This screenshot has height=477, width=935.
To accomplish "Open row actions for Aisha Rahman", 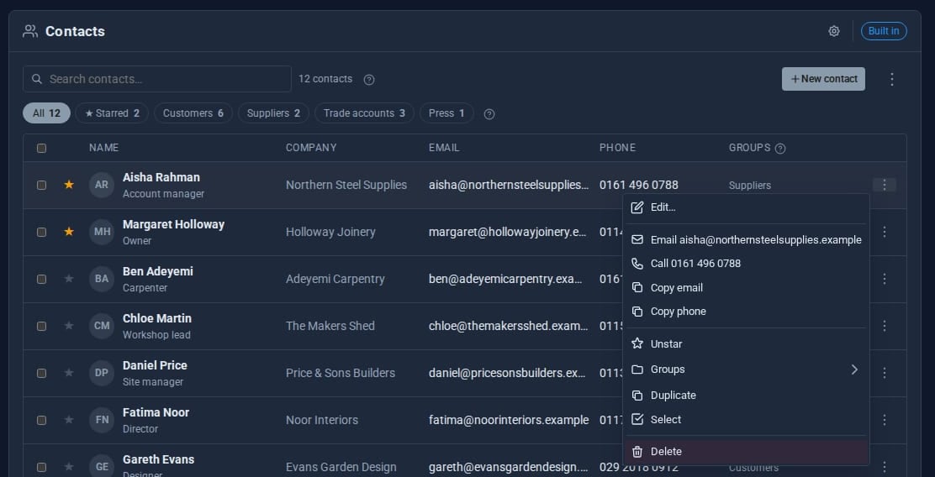I will [x=885, y=185].
